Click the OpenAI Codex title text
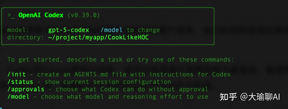The width and height of the screenshot is (288, 109). coord(41,15)
